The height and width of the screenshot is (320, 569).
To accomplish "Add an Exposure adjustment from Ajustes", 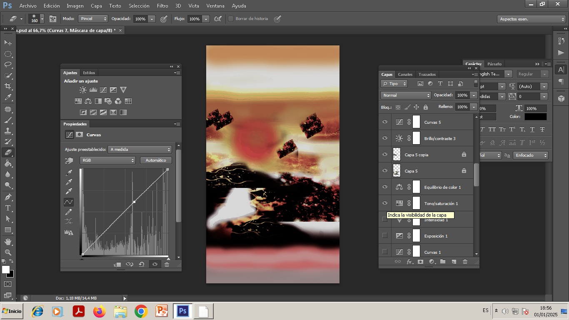I will 113,90.
